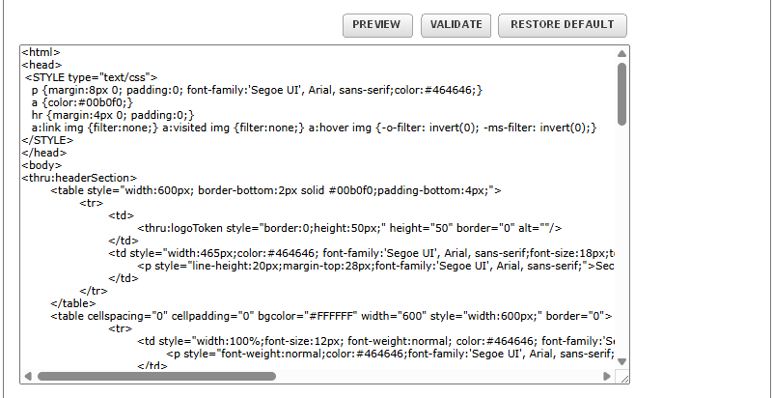Screen dimensions: 773x398
Task: Click the table cellspacing="0" code line
Action: [328, 316]
